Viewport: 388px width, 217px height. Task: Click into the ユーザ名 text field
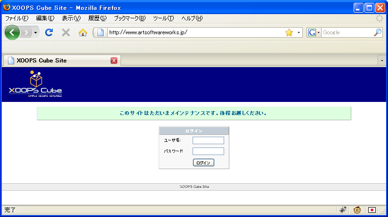click(x=208, y=140)
